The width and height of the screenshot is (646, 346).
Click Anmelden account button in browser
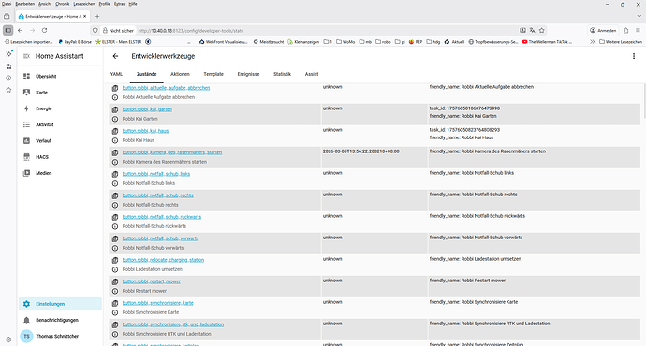(x=603, y=31)
